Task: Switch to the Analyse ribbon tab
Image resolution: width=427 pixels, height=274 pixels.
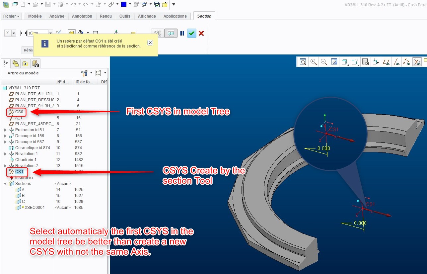Action: [57, 16]
